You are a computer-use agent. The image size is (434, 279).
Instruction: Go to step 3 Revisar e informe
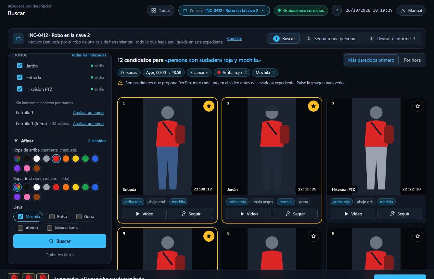point(393,39)
